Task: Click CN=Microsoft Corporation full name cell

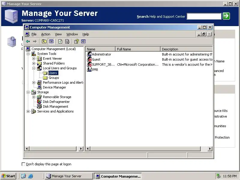Action: (138, 64)
